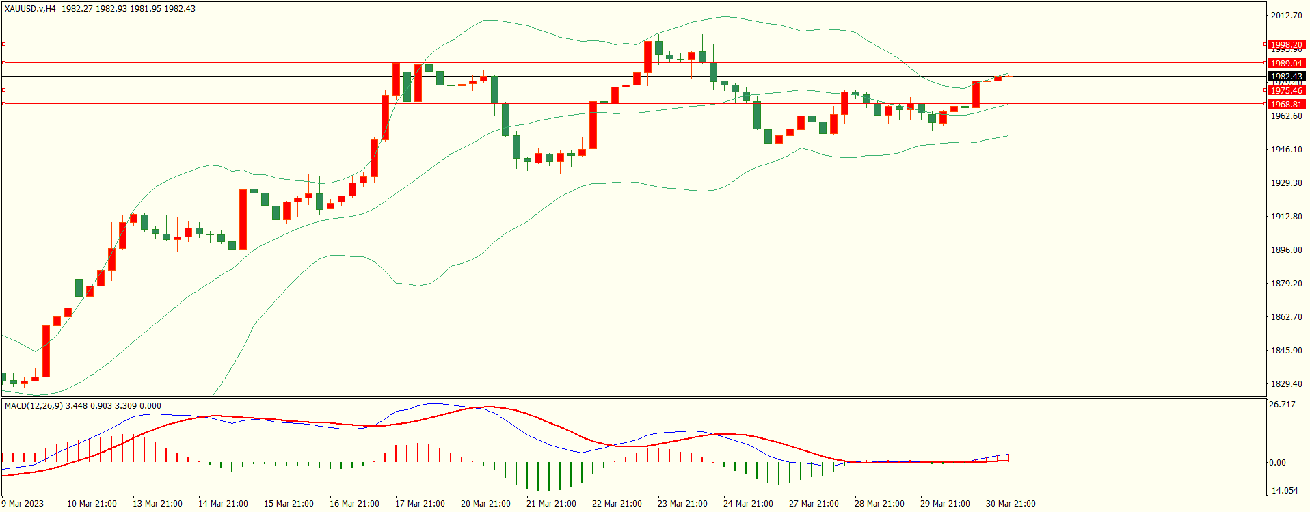
Task: Click the 24 Mar 21:00 time label
Action: [748, 504]
